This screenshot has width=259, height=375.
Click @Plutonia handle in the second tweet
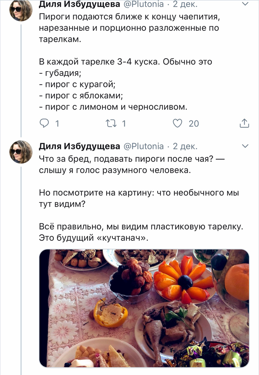click(x=143, y=146)
